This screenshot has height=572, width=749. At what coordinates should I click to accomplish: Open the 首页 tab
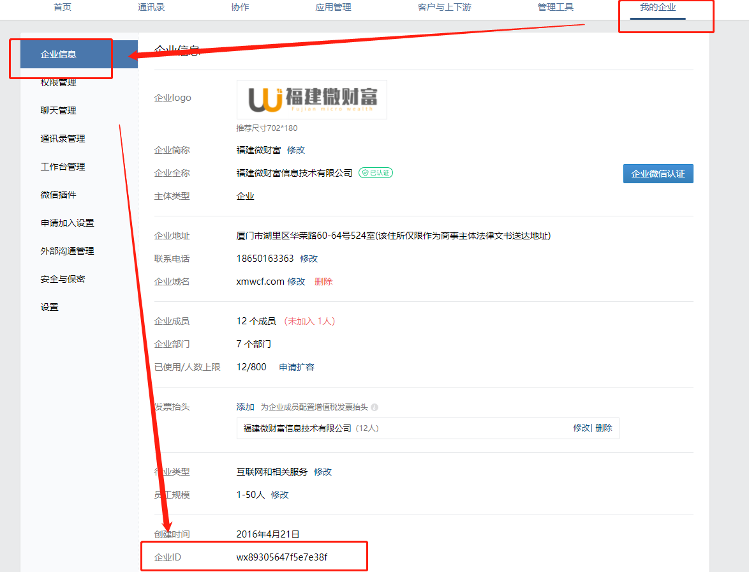point(63,7)
